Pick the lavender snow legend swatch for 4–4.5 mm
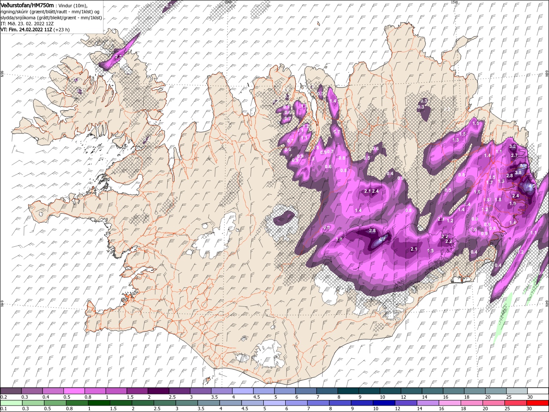549x412 pixels. (x=243, y=391)
